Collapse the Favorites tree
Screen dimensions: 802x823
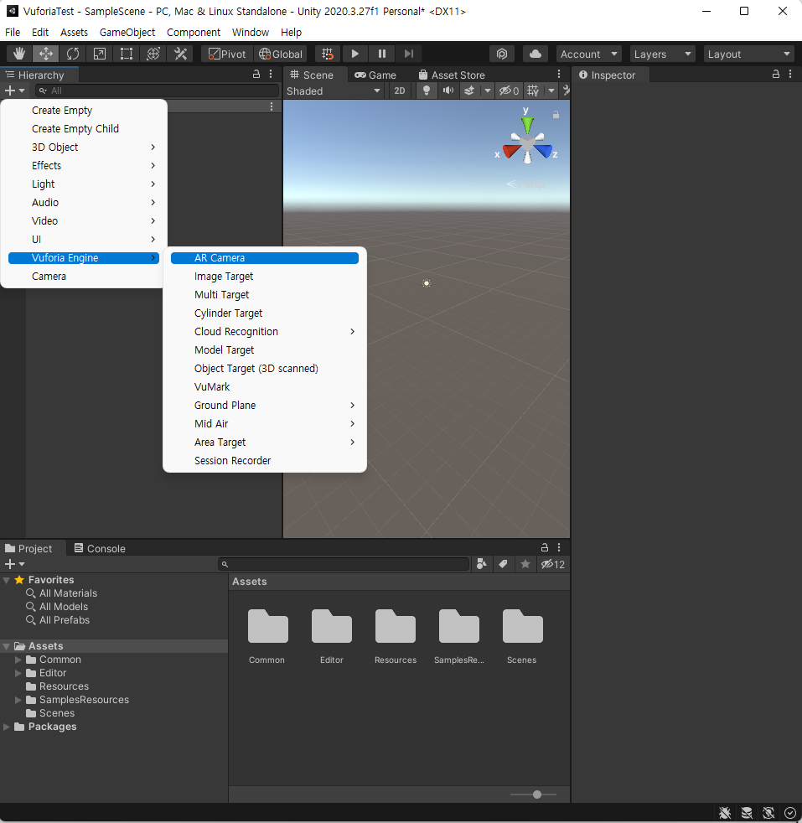pyautogui.click(x=7, y=580)
